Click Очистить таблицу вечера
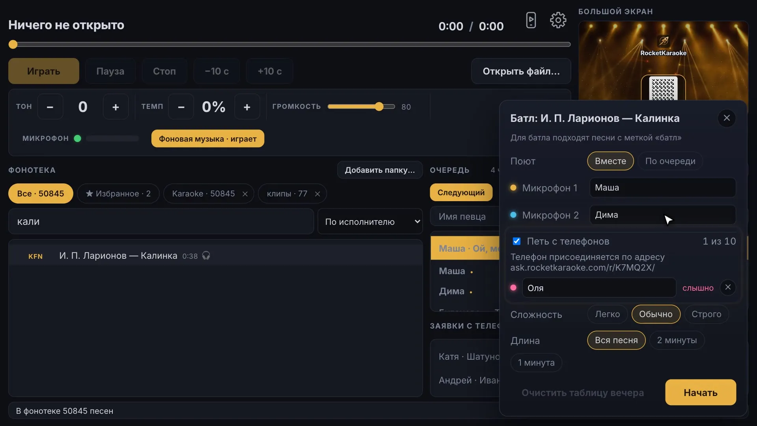 582,393
